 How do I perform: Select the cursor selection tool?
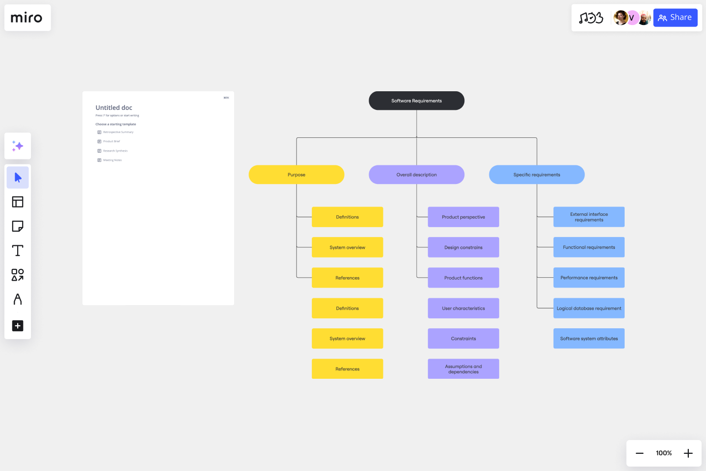17,177
